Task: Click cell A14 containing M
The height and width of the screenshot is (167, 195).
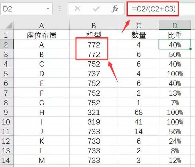Action: 42,160
